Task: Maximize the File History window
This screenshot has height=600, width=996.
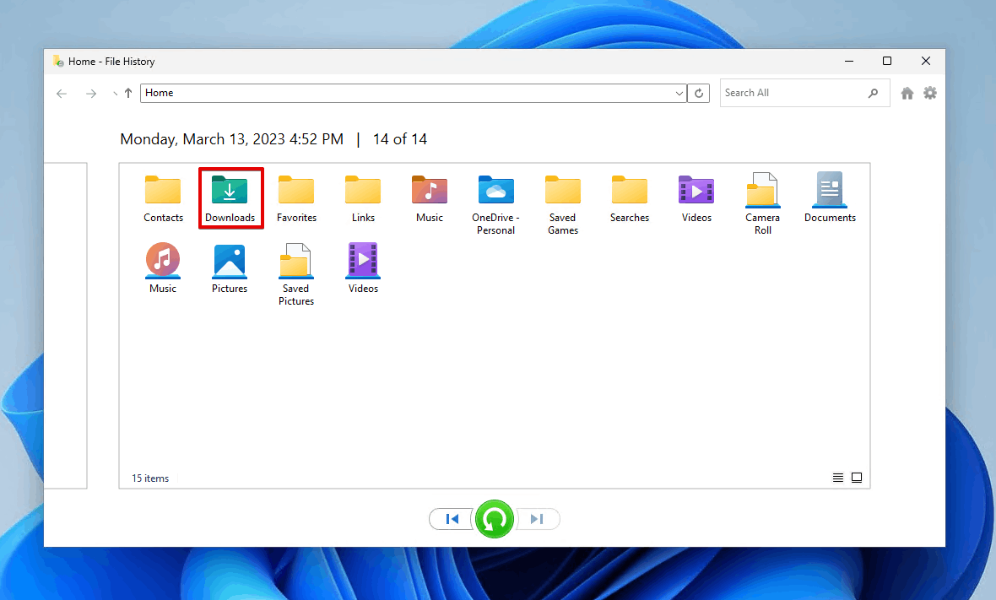Action: (887, 61)
